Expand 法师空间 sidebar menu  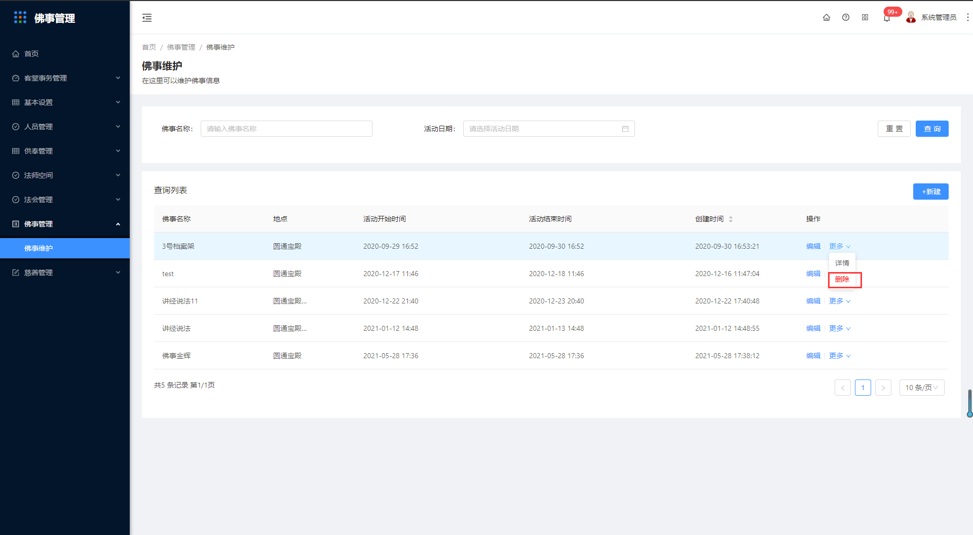65,175
